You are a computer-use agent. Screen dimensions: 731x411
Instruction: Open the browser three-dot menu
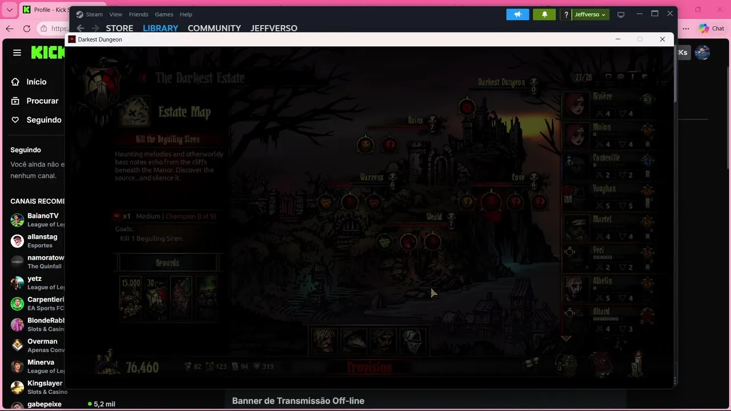(686, 29)
